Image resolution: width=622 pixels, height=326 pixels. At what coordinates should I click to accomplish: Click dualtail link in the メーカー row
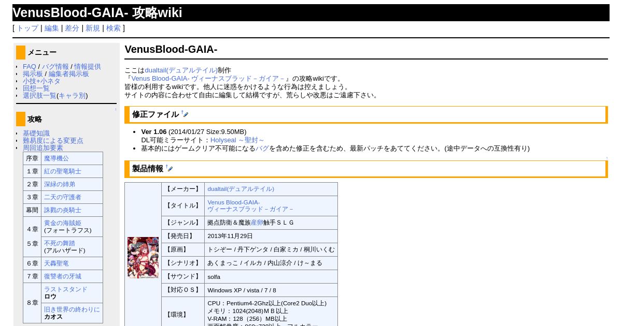[241, 189]
